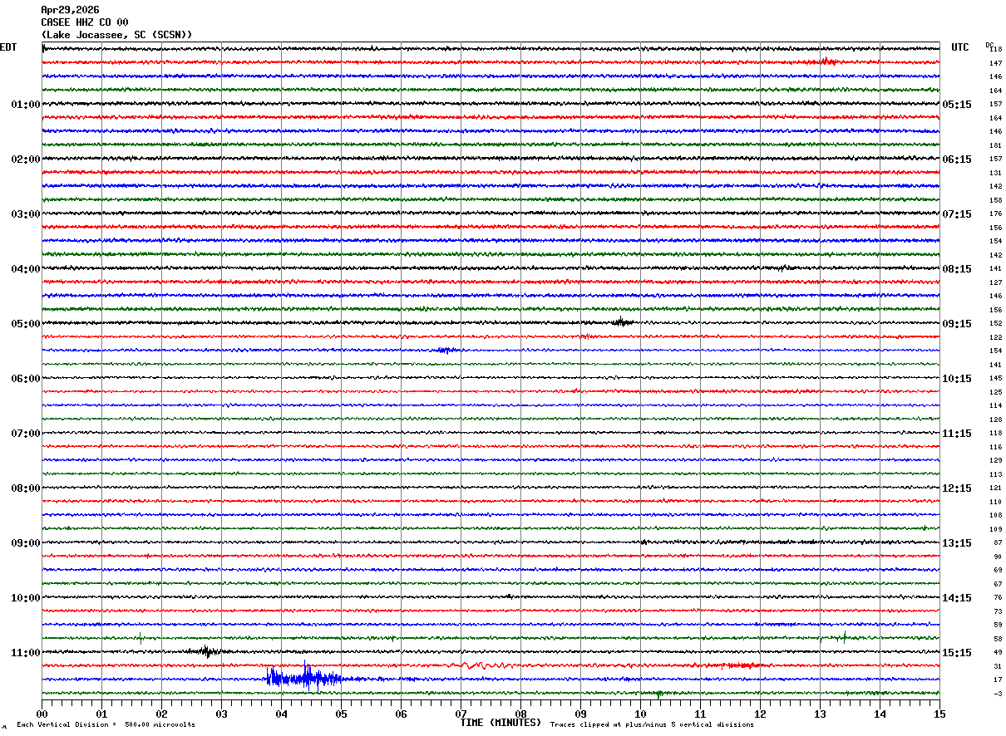Click the UTC timezone label
This screenshot has width=1006, height=736.
click(959, 47)
